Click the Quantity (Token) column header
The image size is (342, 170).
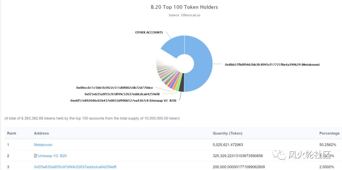tap(227, 133)
